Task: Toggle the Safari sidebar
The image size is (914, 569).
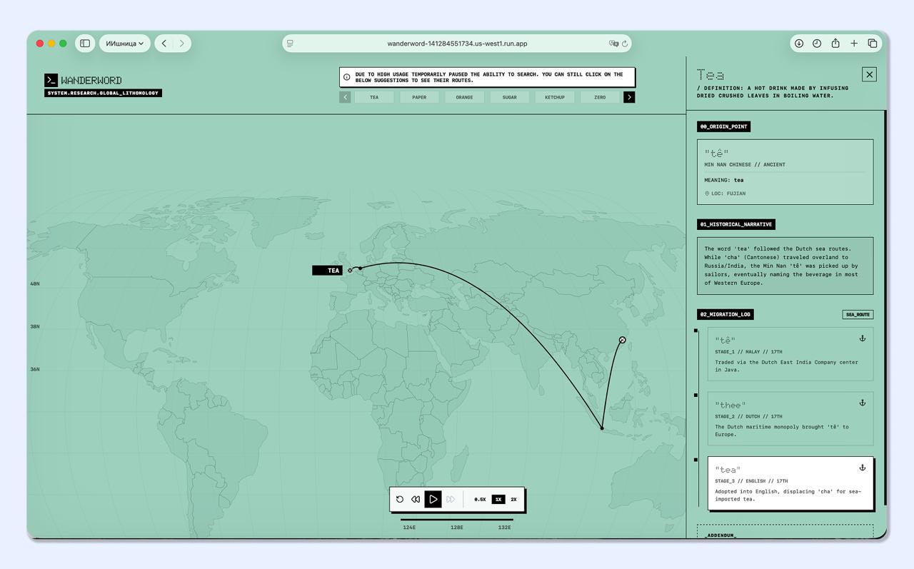Action: tap(85, 44)
